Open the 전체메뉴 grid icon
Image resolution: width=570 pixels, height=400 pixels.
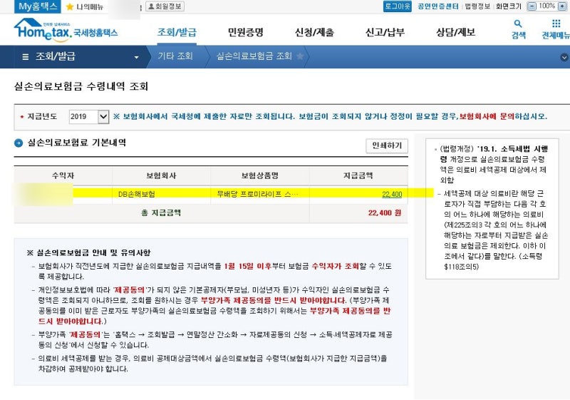pyautogui.click(x=556, y=24)
